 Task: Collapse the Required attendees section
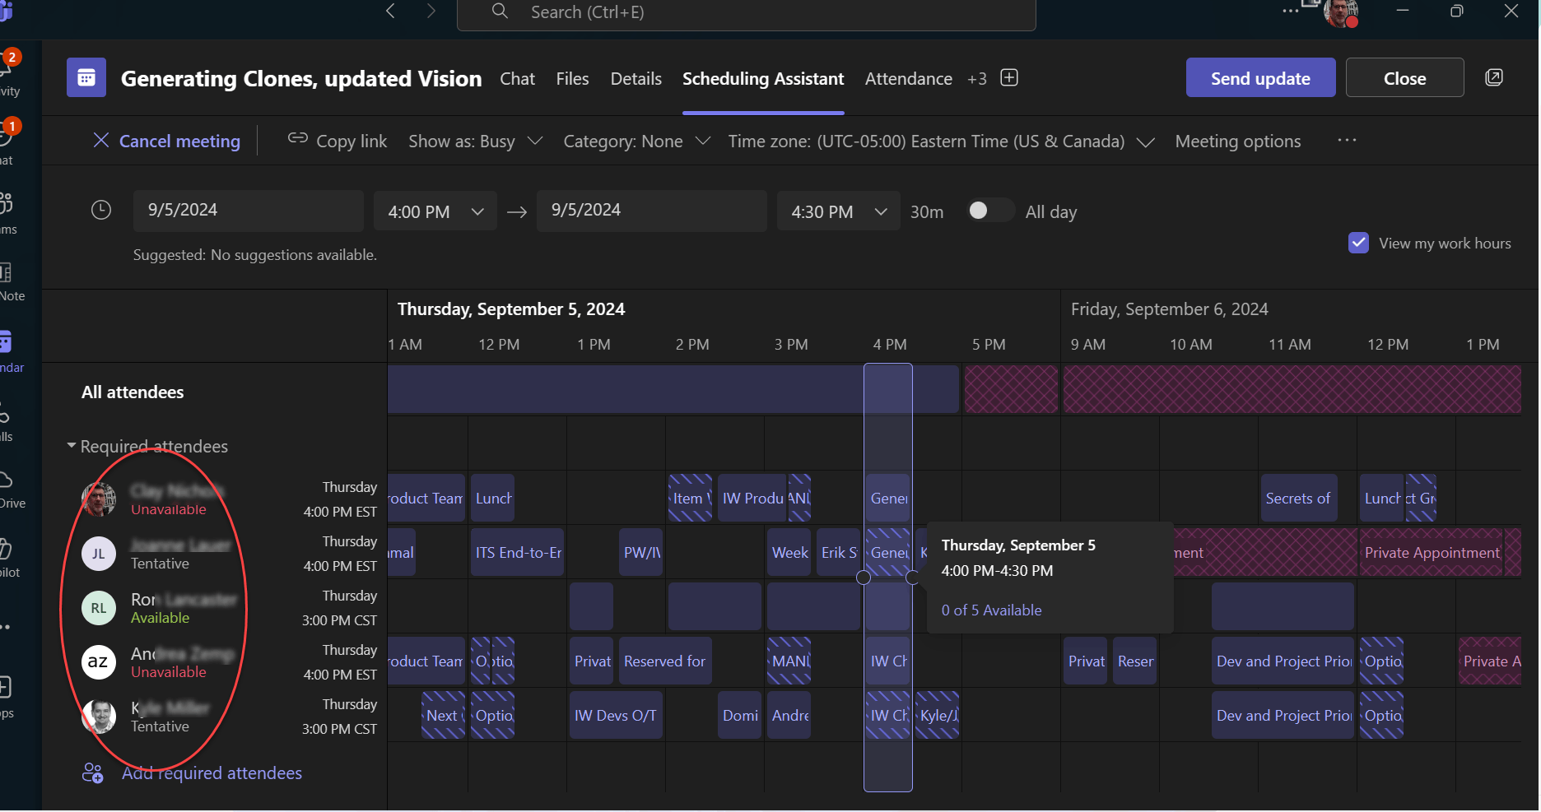(71, 445)
